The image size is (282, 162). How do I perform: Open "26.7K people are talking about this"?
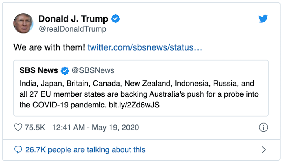[85, 150]
